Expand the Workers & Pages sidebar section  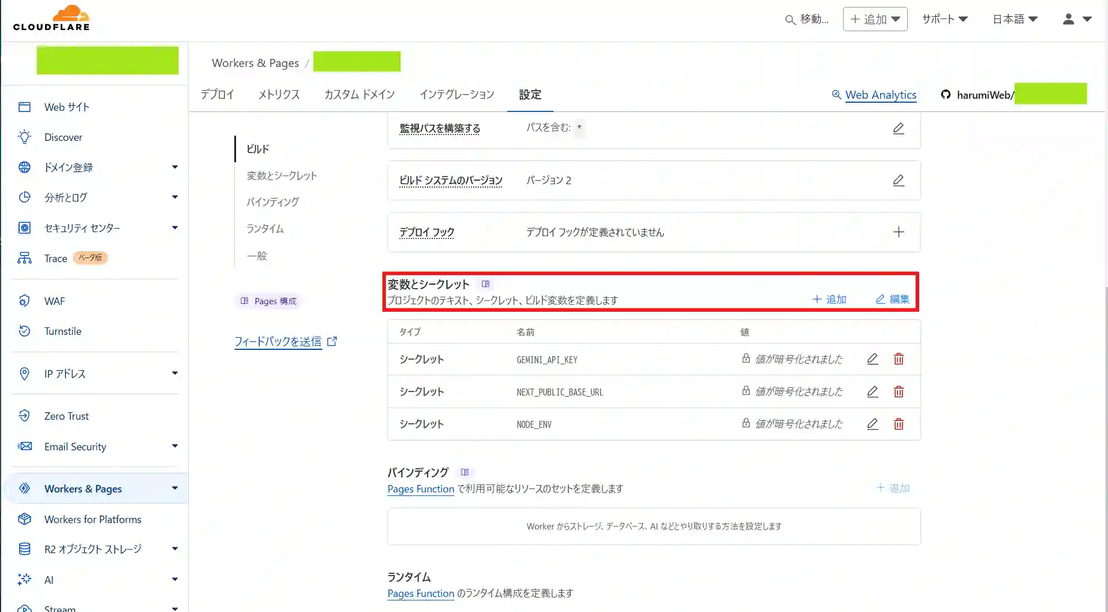175,488
